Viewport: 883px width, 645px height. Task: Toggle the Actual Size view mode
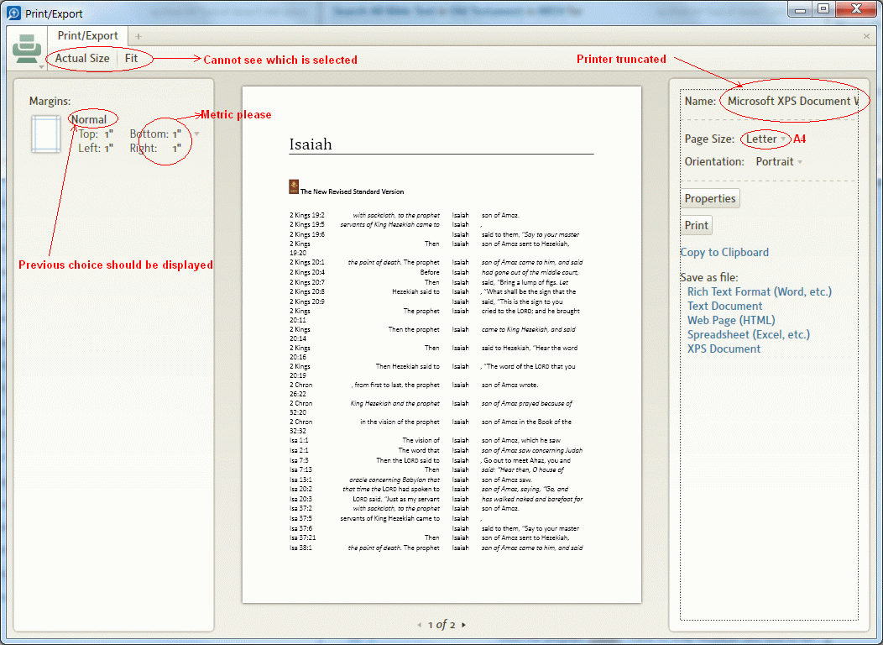click(81, 58)
